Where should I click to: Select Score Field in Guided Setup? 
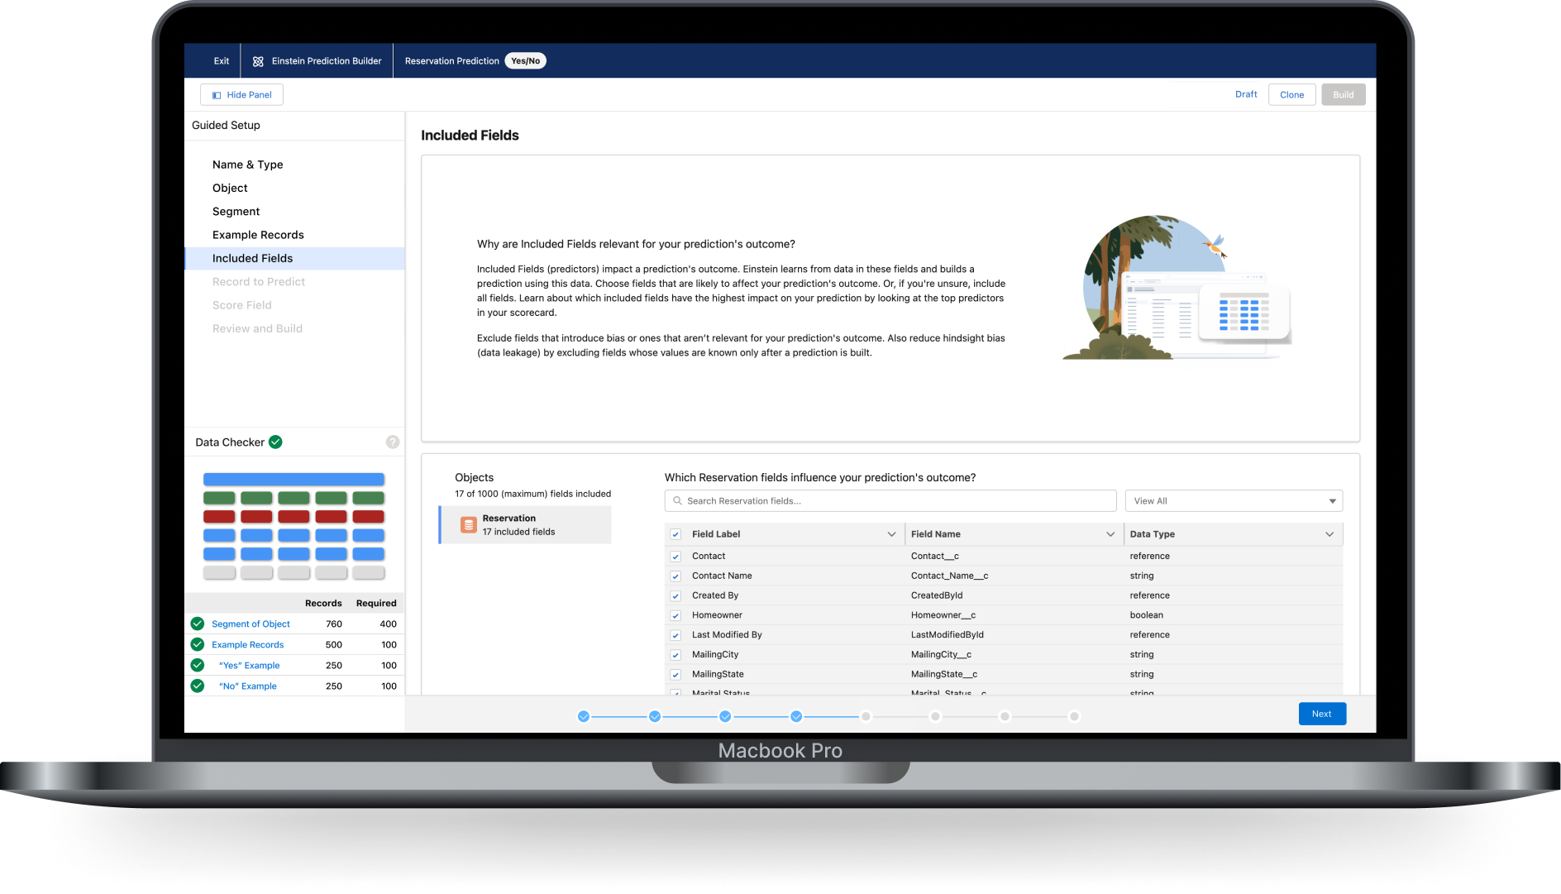click(242, 305)
